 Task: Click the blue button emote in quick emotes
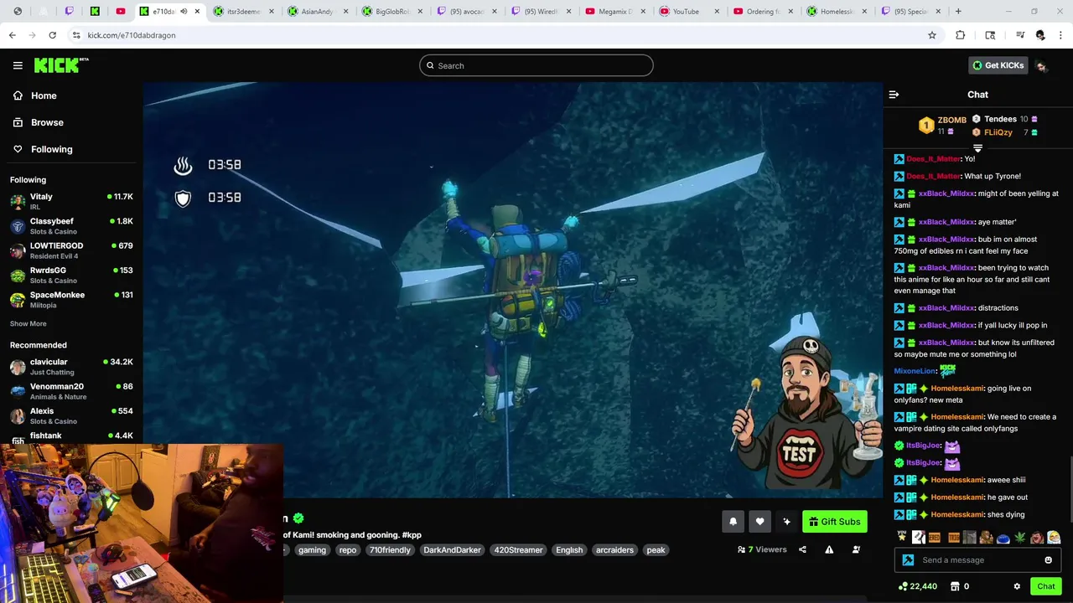click(1003, 538)
